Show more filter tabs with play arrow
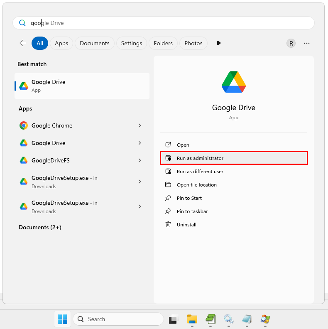The width and height of the screenshot is (328, 329). click(219, 43)
